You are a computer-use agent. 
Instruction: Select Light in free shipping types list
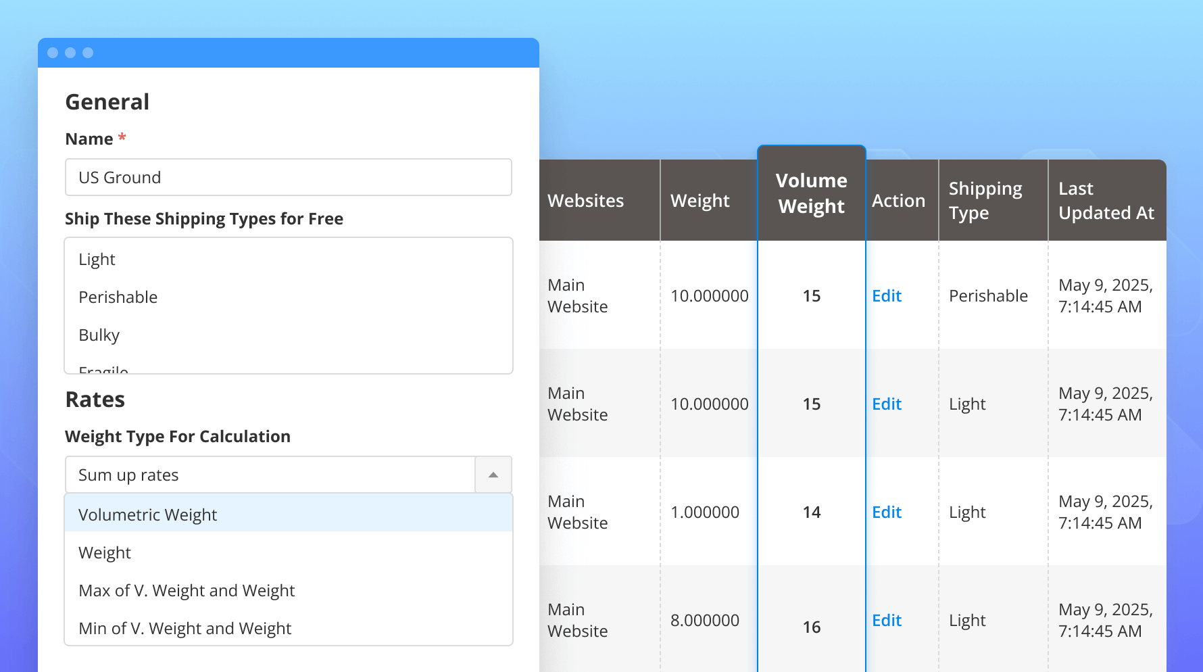point(97,260)
